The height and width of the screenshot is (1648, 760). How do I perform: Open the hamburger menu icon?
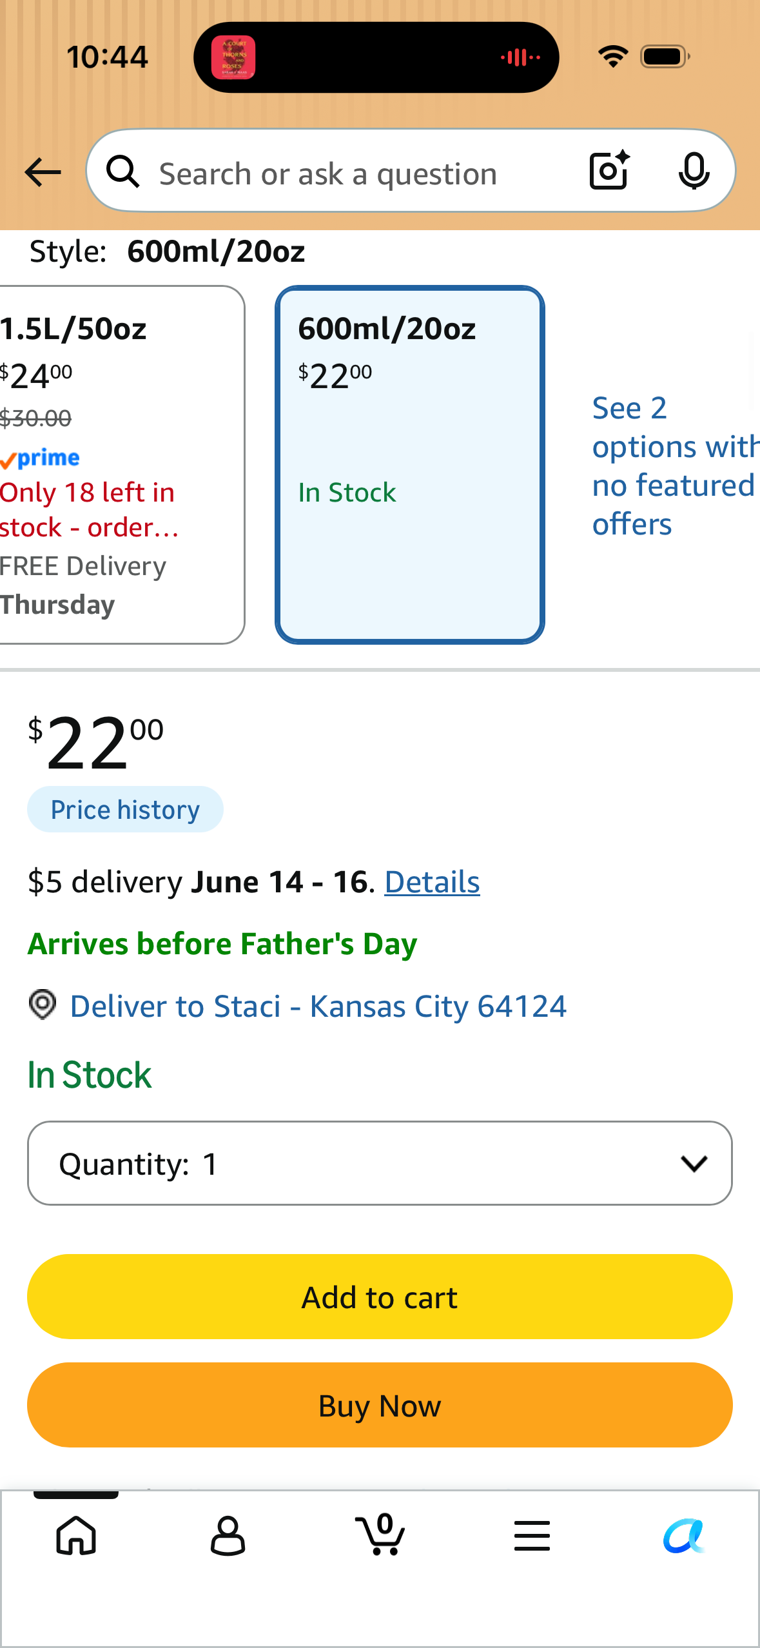click(532, 1536)
